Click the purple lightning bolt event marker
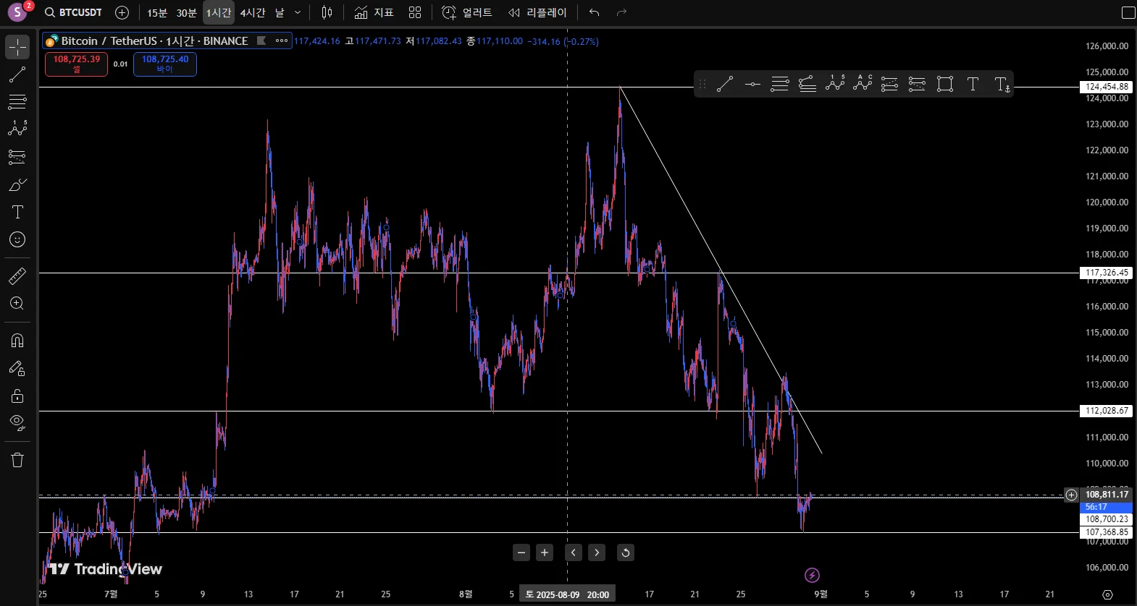Viewport: 1137px width, 606px height. tap(812, 575)
